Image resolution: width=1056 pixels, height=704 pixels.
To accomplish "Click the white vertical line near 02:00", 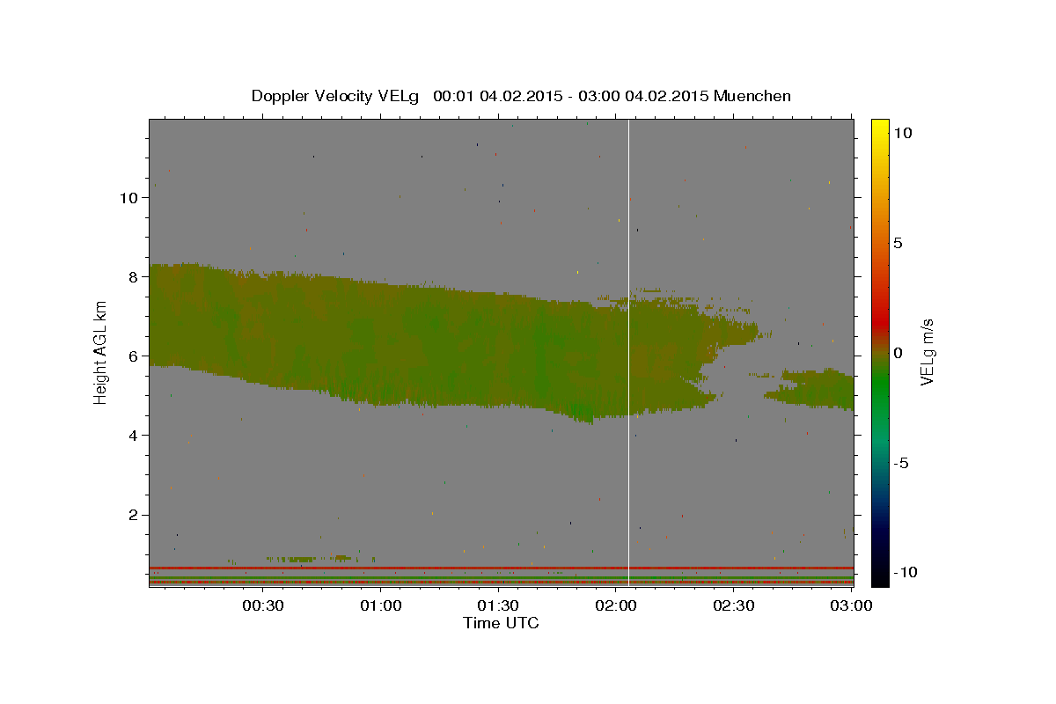I will click(x=628, y=352).
